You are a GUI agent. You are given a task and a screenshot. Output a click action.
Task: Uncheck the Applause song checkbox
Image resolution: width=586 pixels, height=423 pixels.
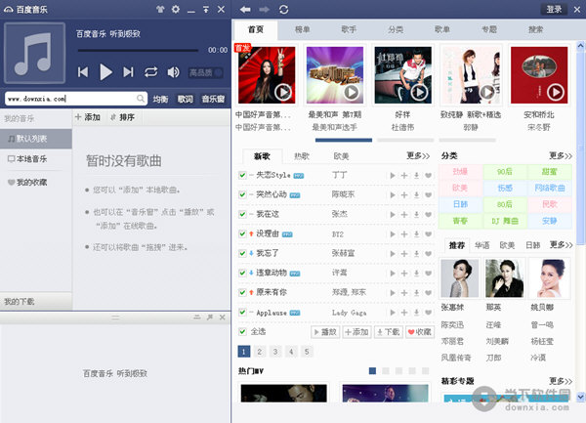pos(242,312)
